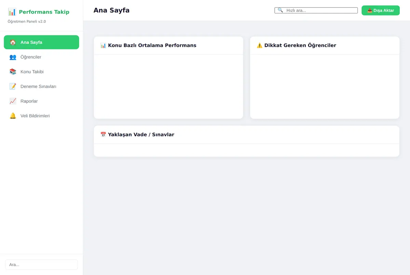Click the bell icon beside Veli Bildirimleri

point(13,116)
